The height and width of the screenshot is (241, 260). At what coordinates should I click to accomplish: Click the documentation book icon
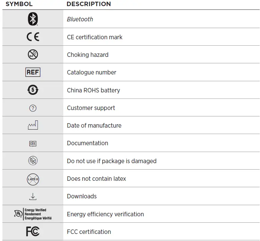[x=33, y=144]
